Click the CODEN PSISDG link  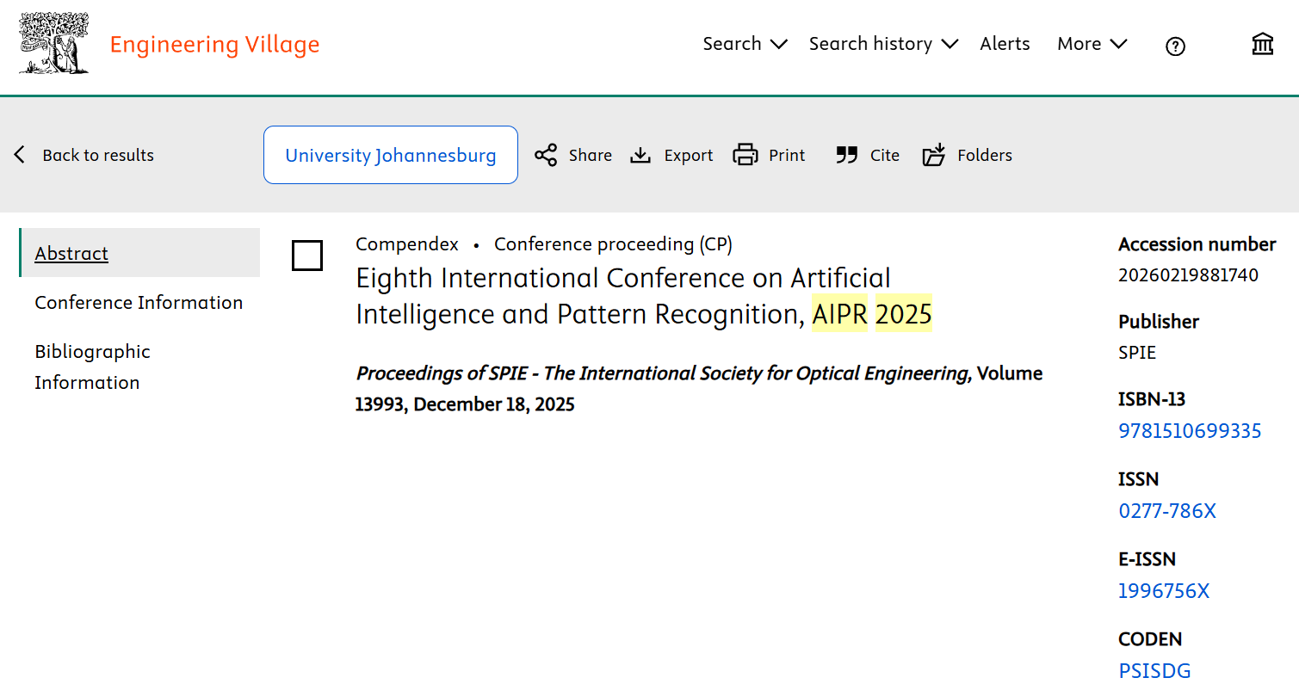pyautogui.click(x=1154, y=671)
